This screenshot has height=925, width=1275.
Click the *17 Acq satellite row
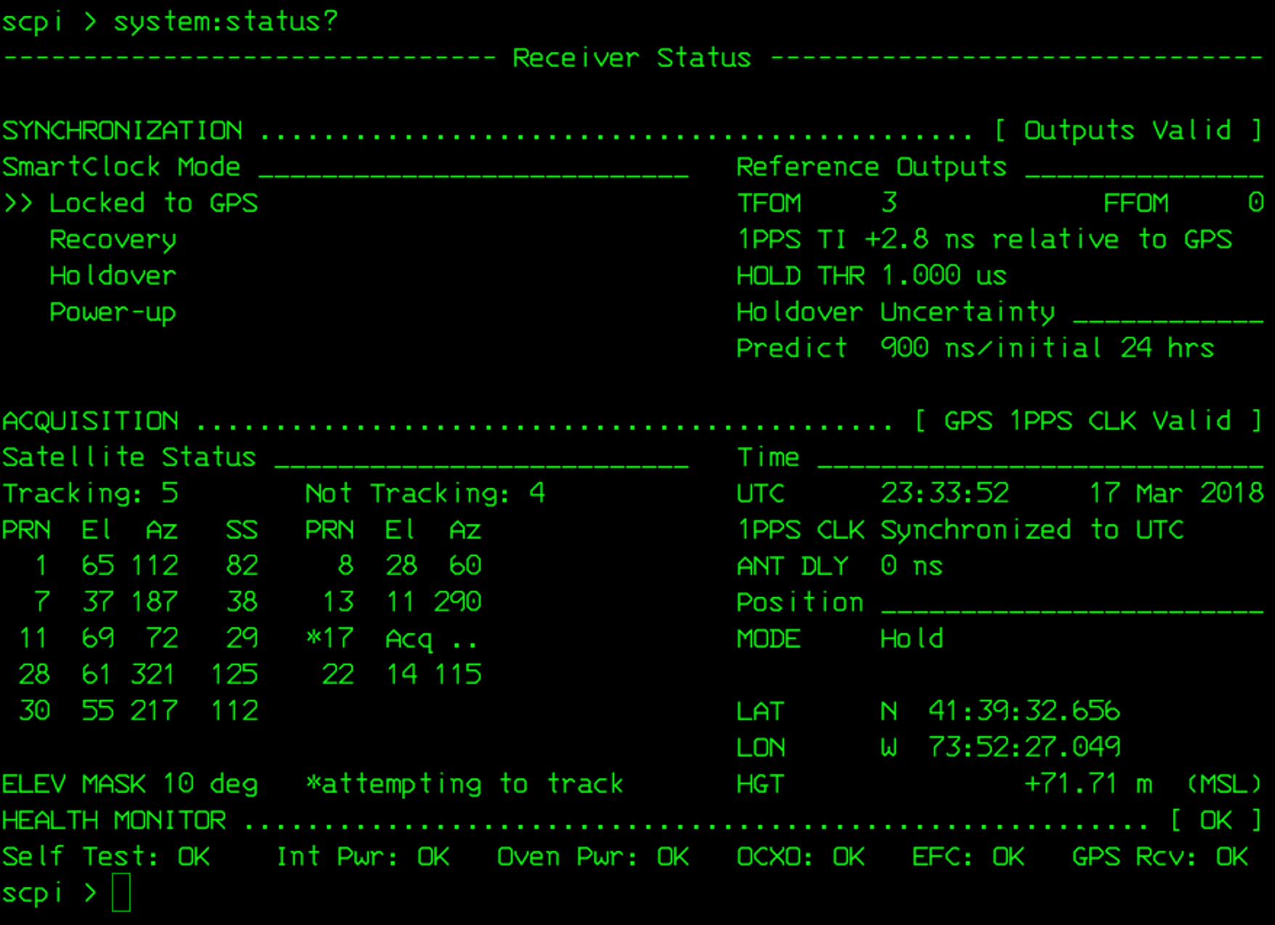(391, 639)
